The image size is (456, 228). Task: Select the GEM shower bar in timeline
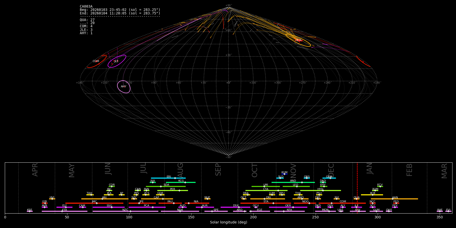pos(329,178)
